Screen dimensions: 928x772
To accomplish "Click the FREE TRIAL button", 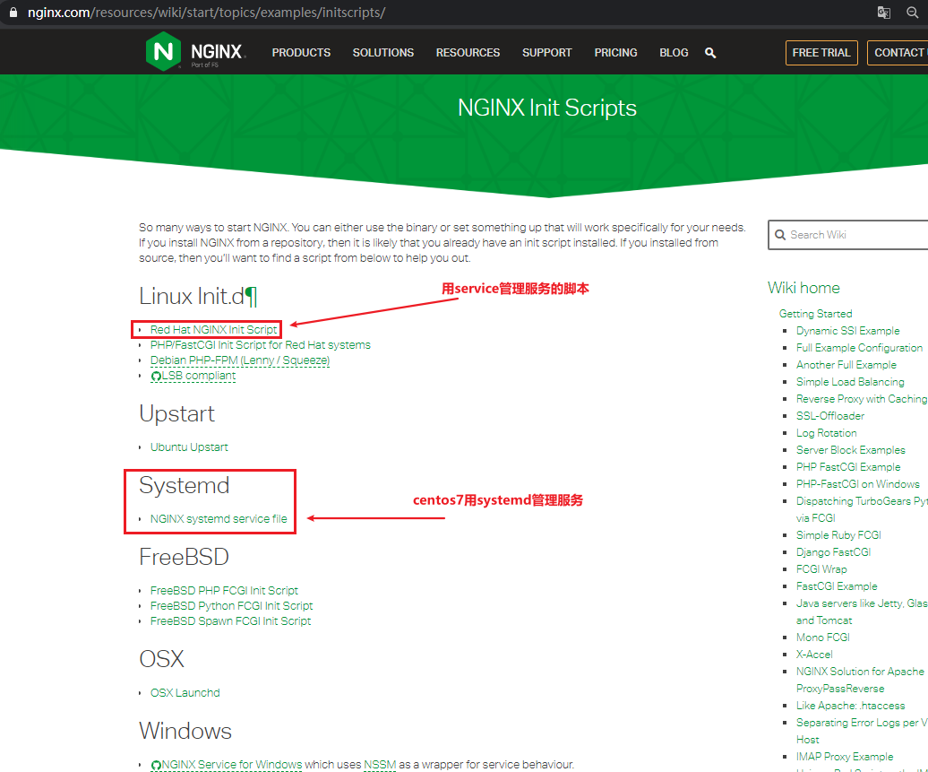I will point(821,53).
